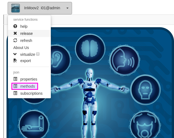174x138 pixels.
Task: Click the InMoov robot figure image
Action: 90,103
